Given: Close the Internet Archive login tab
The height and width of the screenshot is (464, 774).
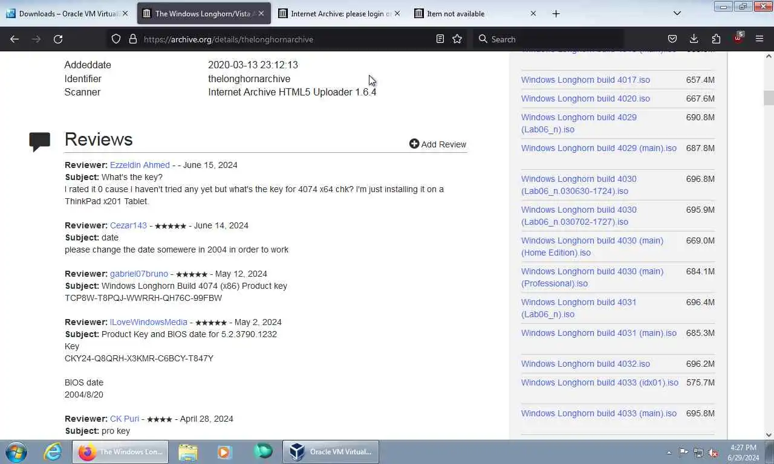Looking at the screenshot, I should [397, 13].
